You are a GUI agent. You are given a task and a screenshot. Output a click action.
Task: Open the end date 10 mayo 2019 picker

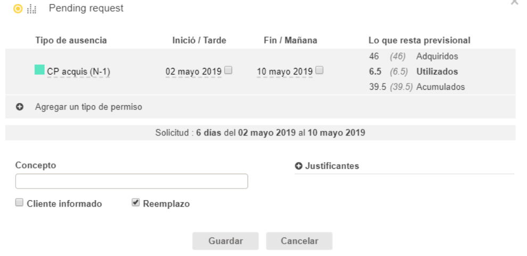pos(284,72)
